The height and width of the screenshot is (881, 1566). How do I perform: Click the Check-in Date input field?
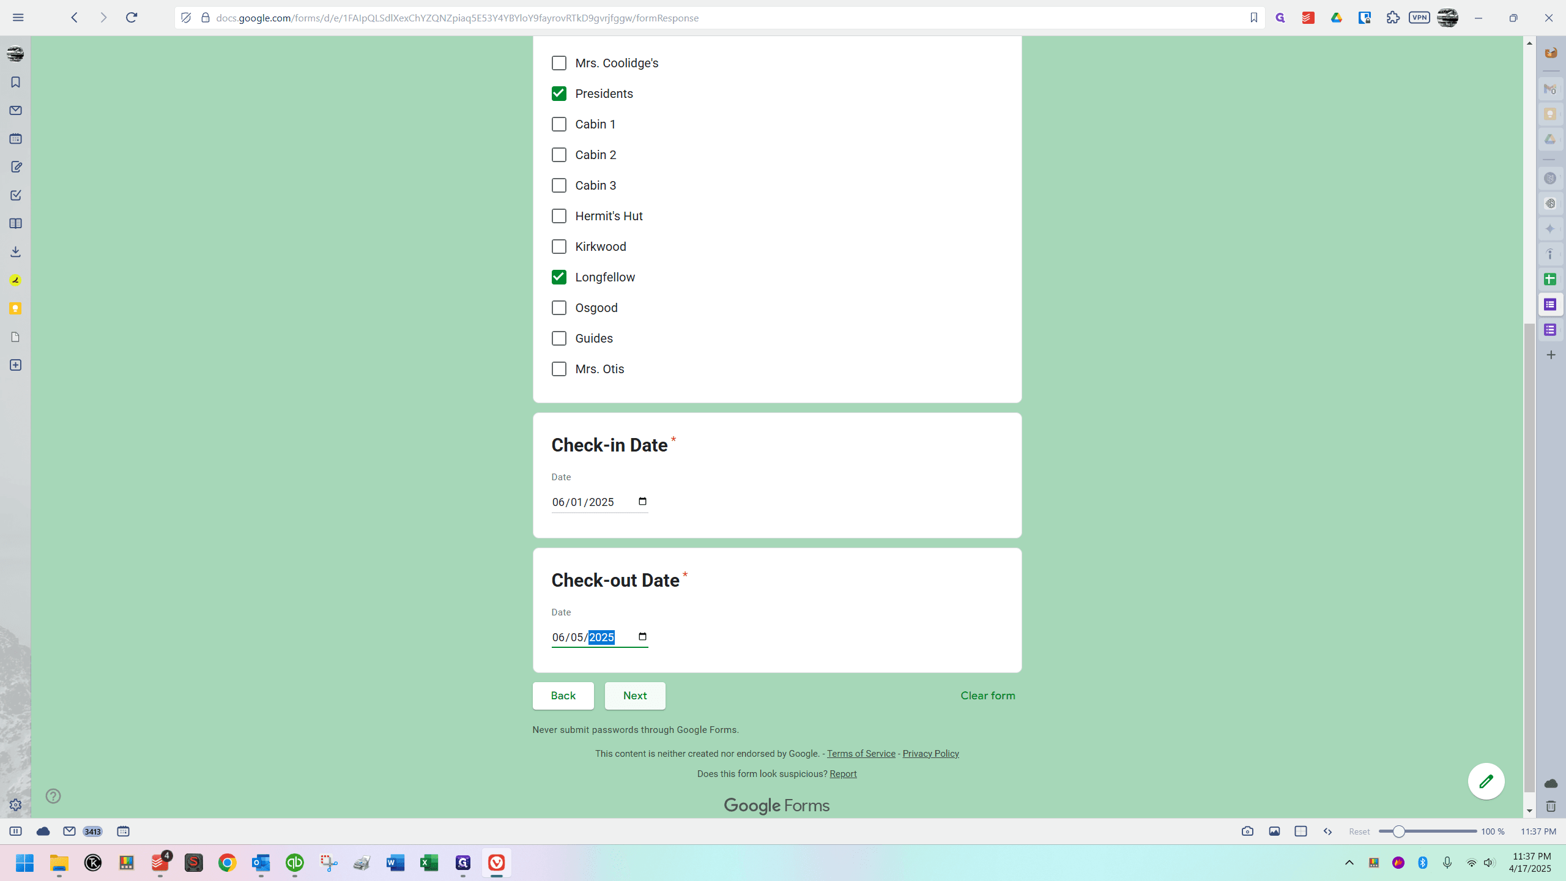(x=599, y=502)
